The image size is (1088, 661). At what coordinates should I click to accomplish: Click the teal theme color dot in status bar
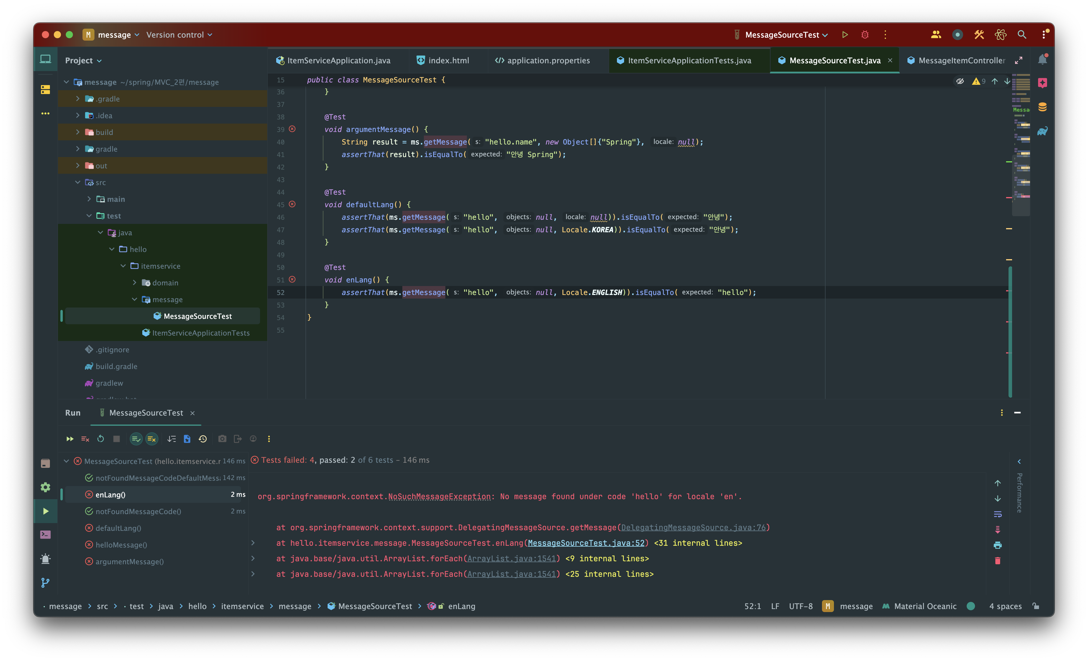[971, 606]
